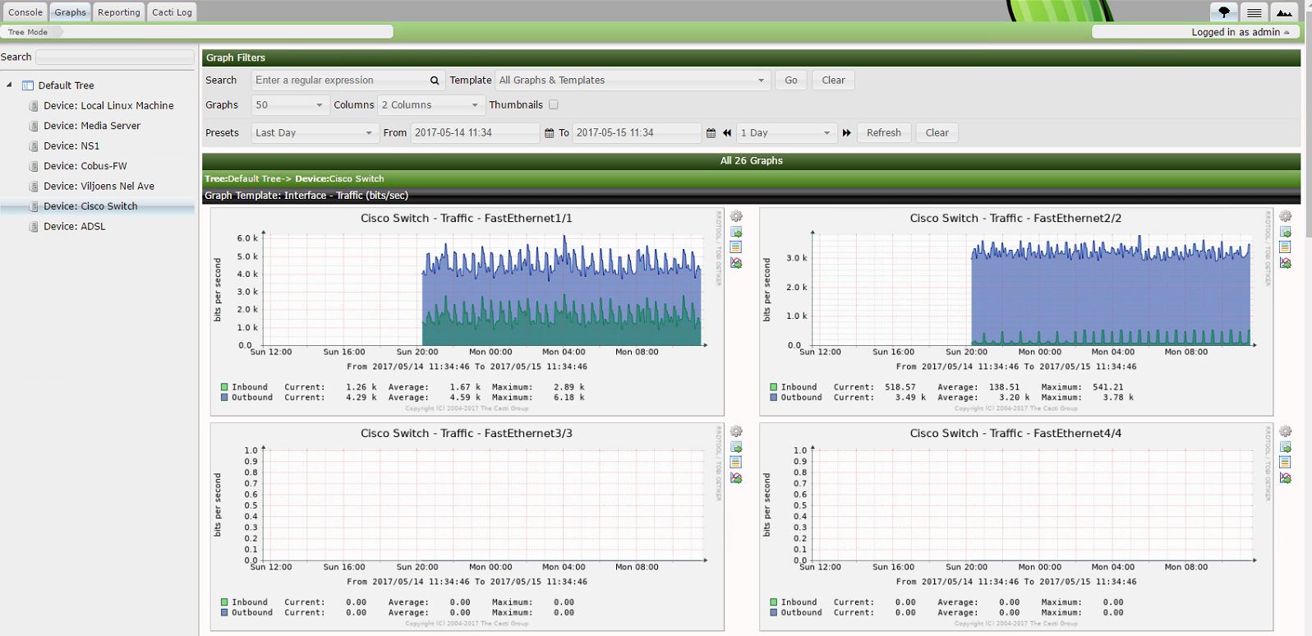Click Clear button next to Go
1312x636 pixels.
point(834,81)
